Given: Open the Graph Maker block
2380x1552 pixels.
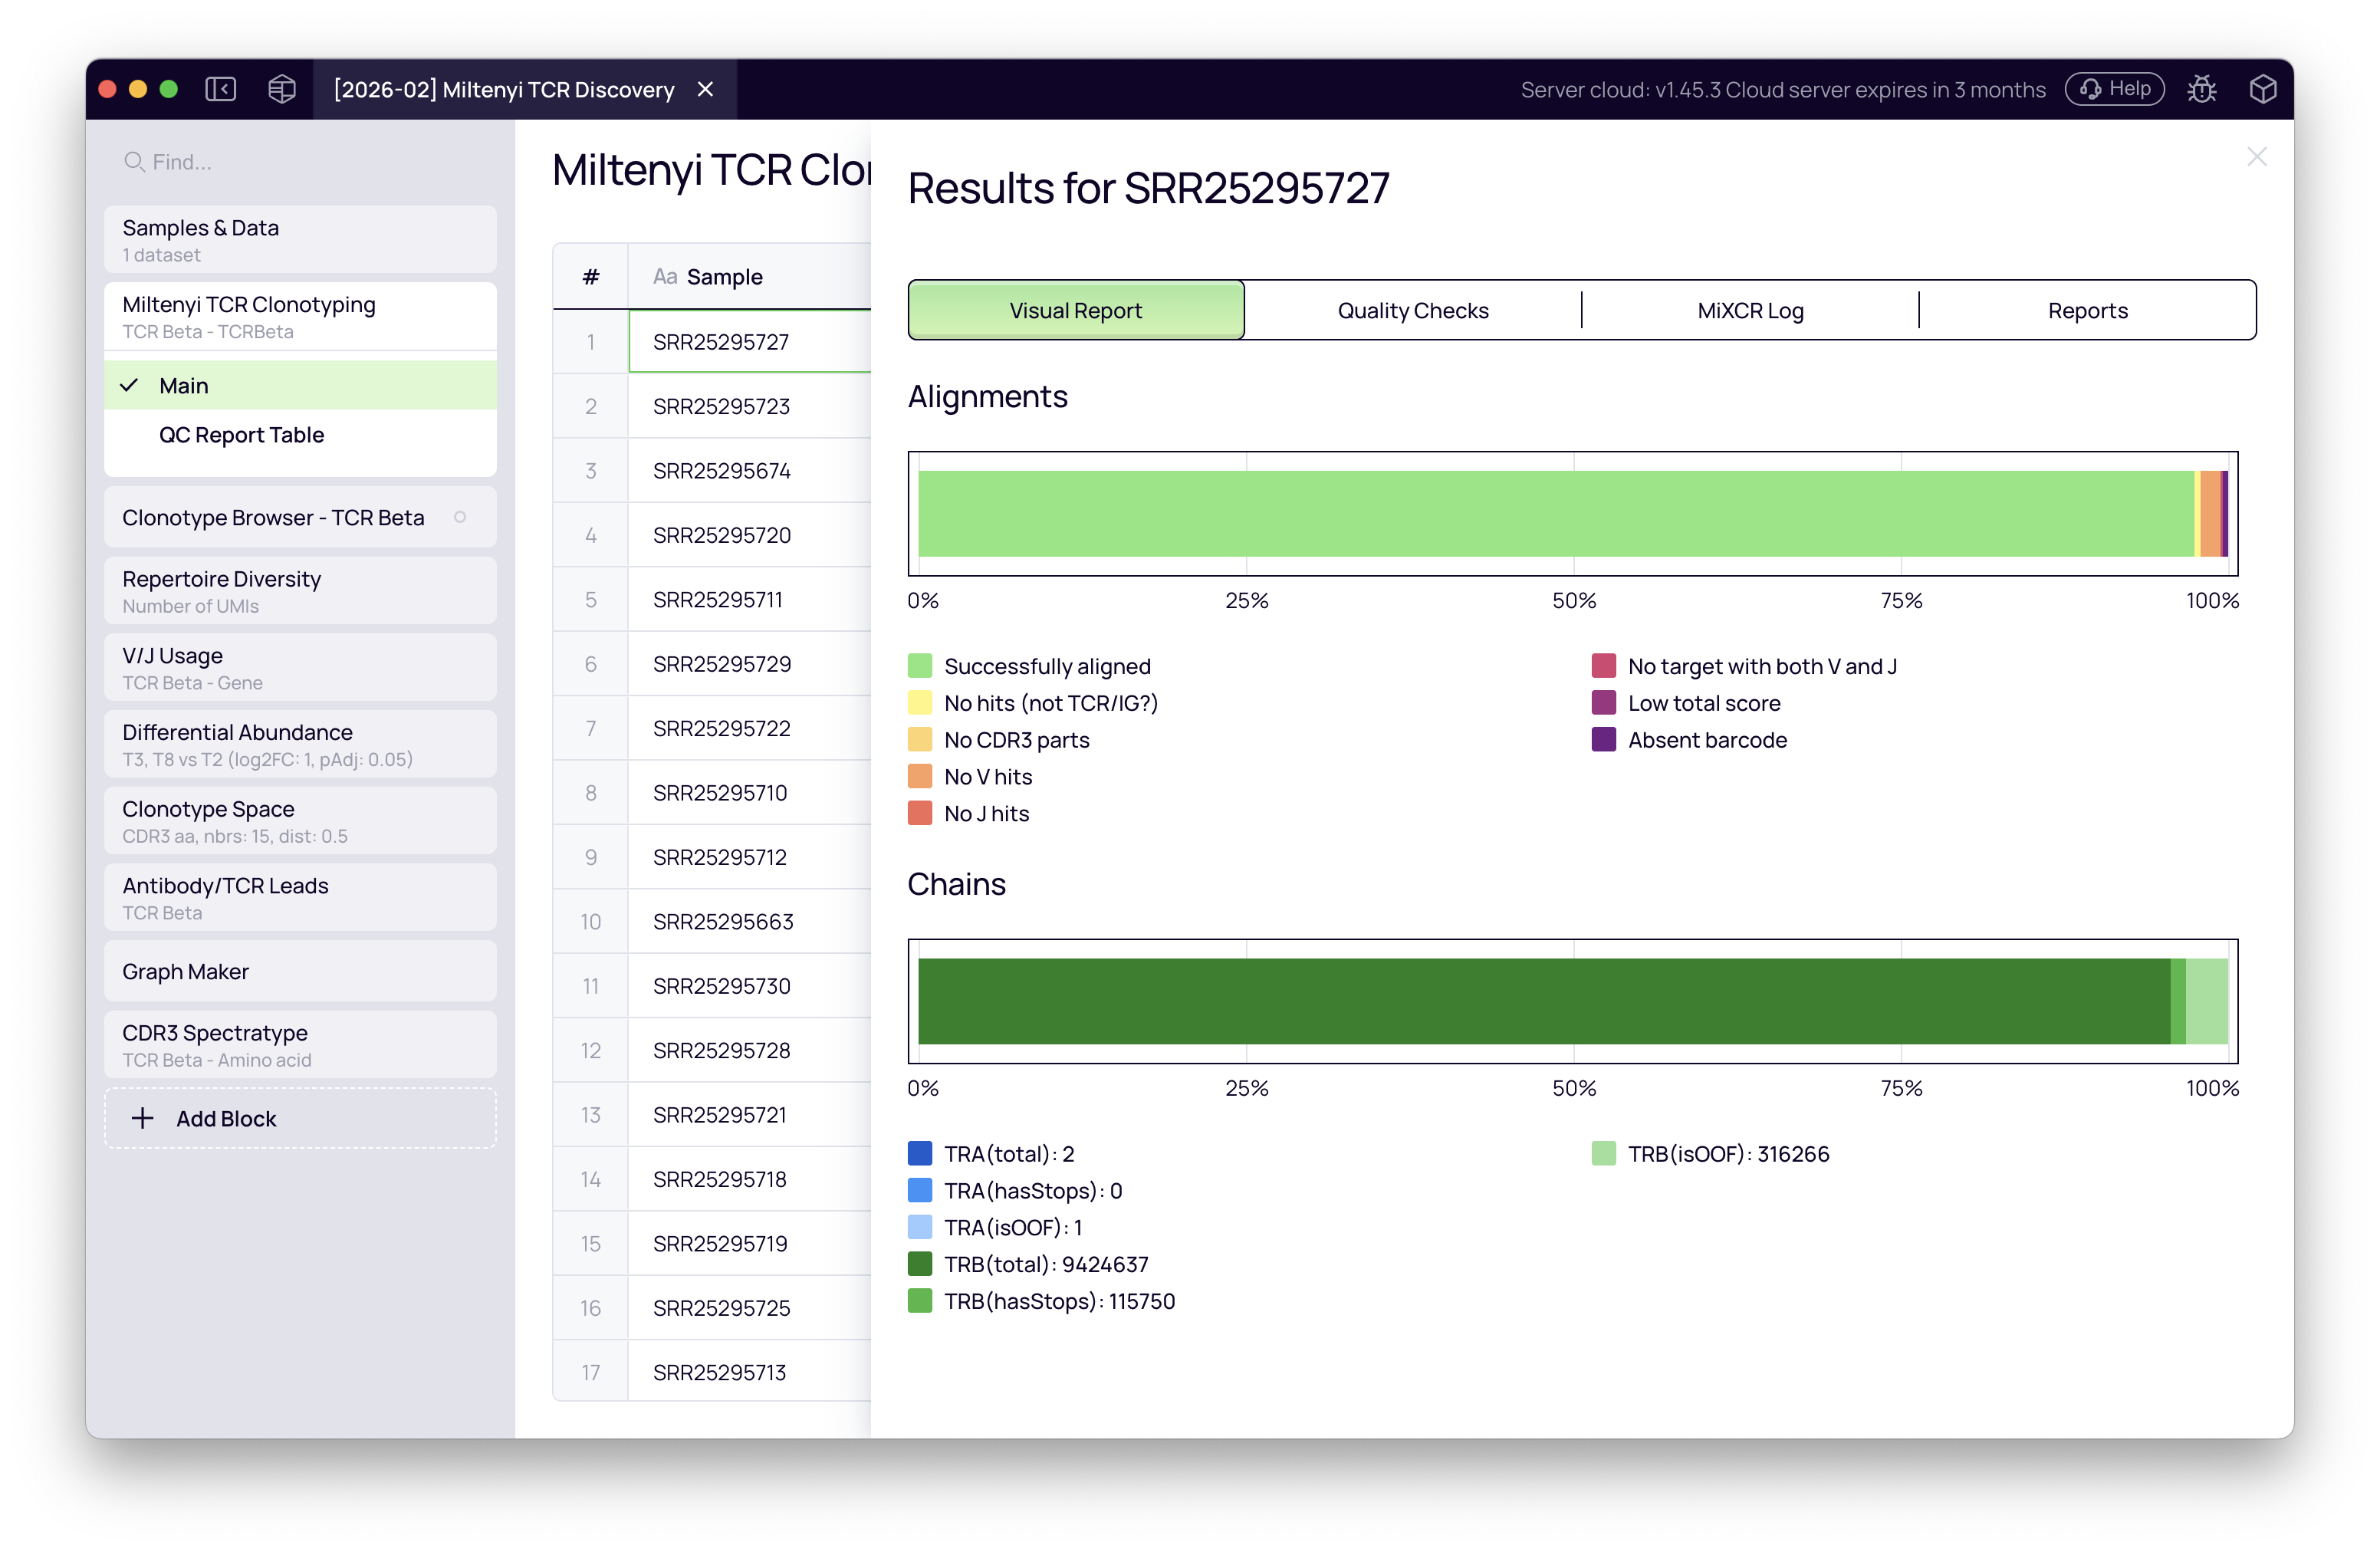Looking at the screenshot, I should pos(185,971).
